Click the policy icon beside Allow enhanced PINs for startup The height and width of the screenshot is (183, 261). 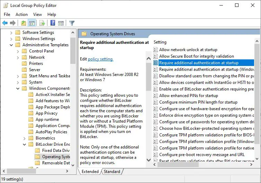click(x=155, y=96)
